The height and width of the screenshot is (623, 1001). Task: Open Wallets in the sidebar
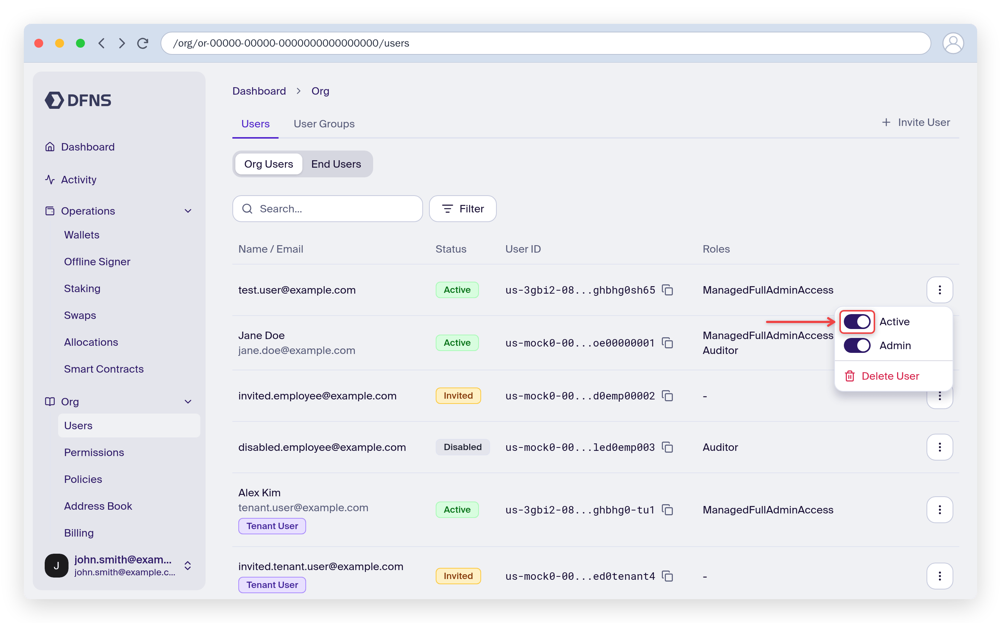(82, 235)
